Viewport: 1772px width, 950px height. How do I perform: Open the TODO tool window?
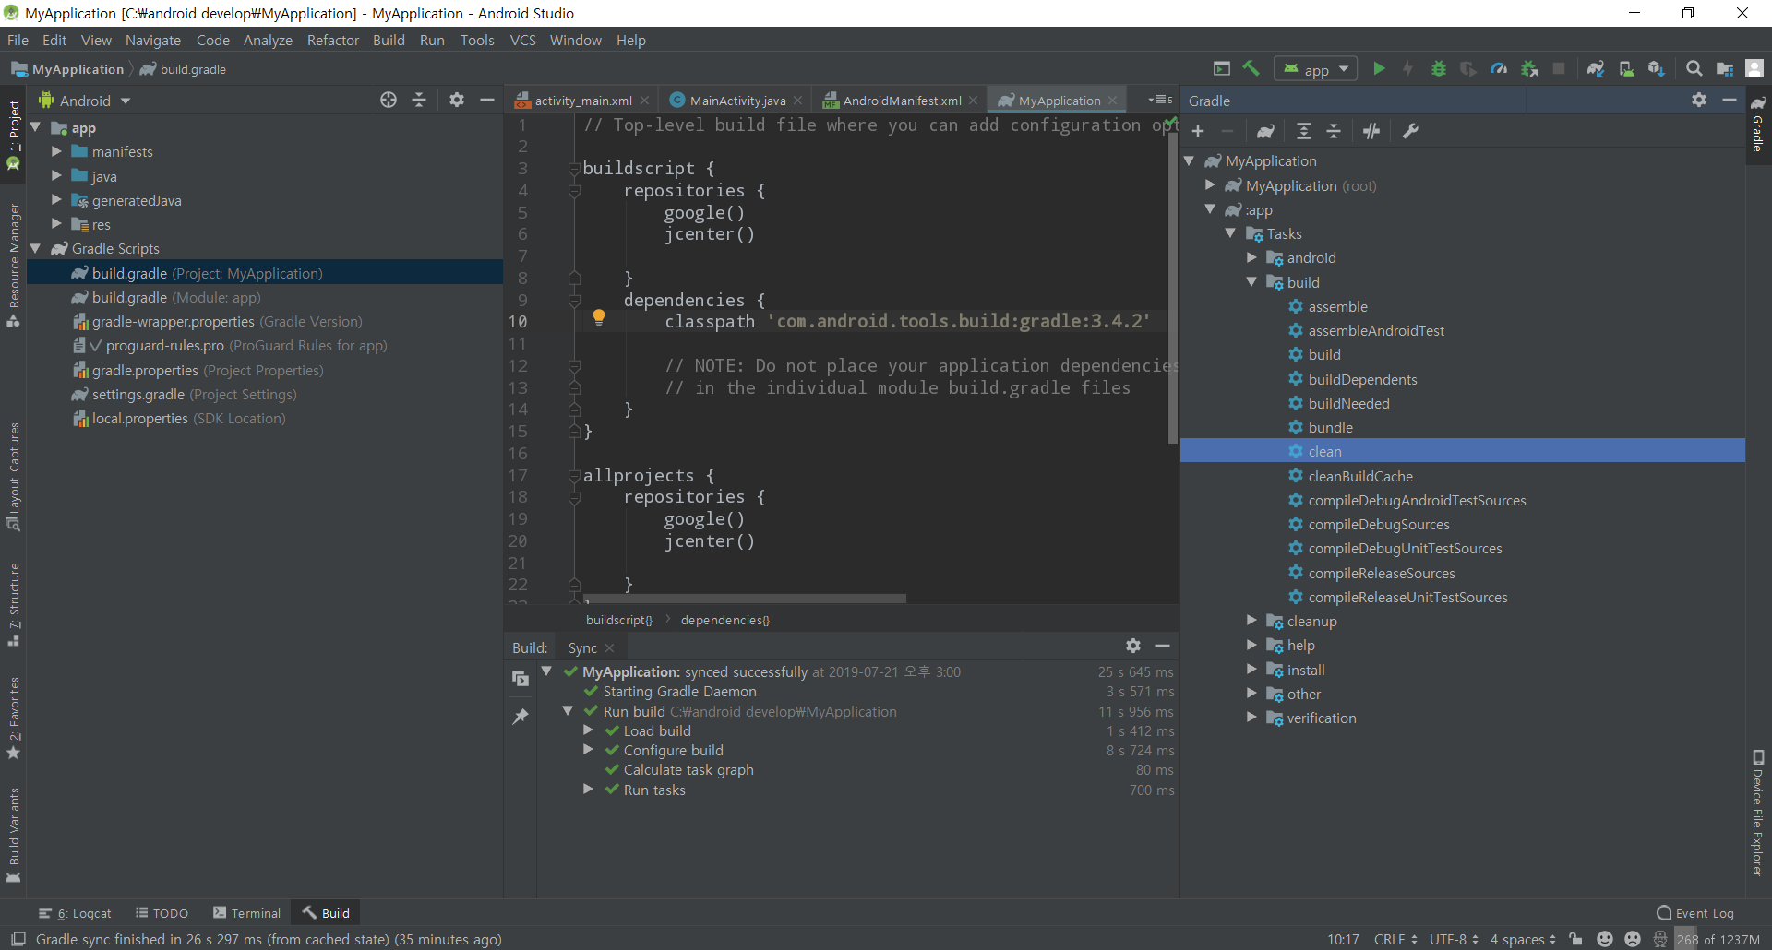click(x=162, y=913)
